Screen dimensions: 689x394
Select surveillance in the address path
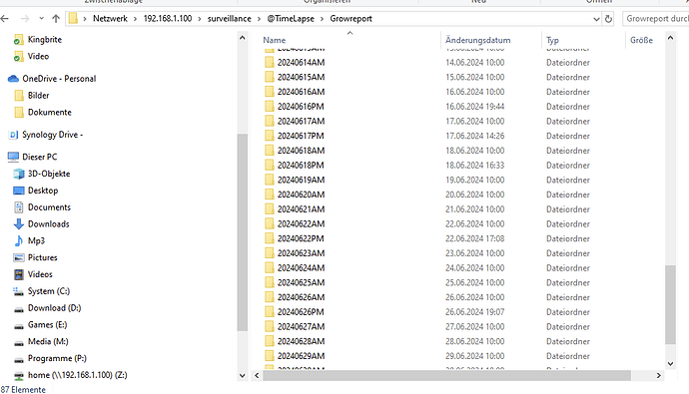[x=230, y=18]
